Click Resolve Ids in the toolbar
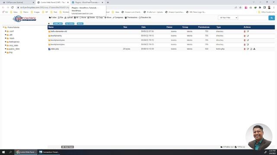 click(145, 18)
